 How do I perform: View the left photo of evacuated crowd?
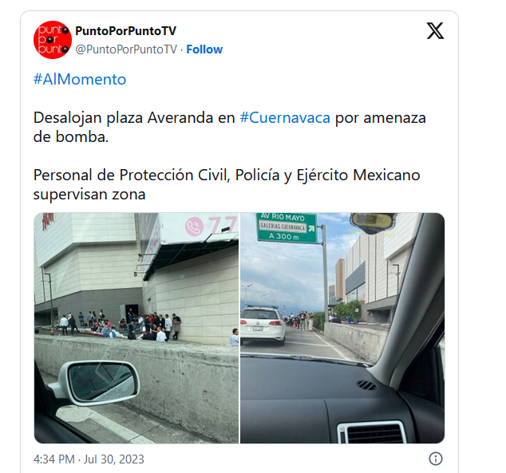136,328
